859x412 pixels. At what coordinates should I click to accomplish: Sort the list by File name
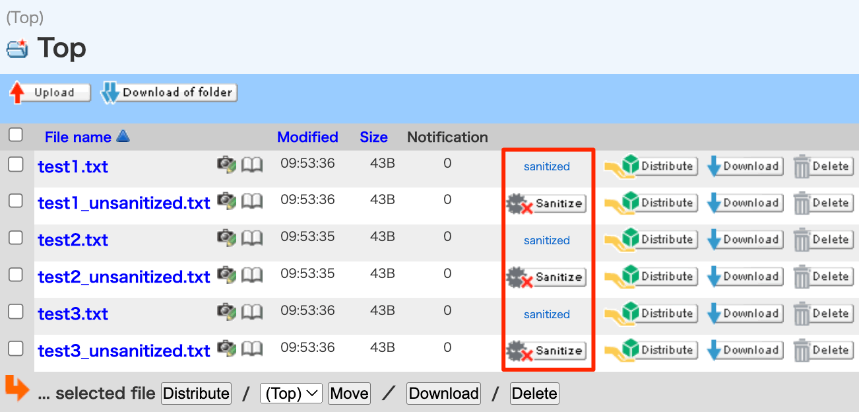click(78, 137)
